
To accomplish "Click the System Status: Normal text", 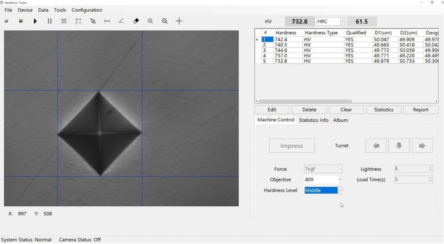I will point(26,240).
